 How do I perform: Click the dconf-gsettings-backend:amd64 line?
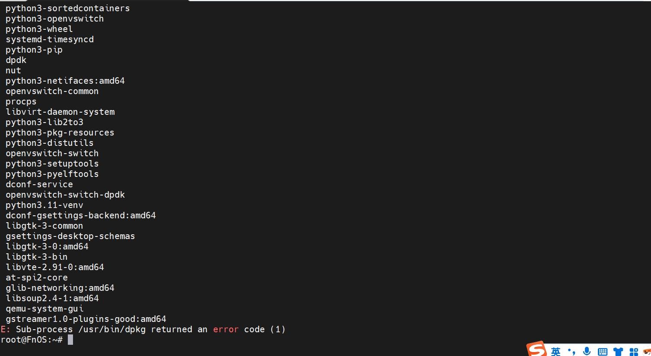pyautogui.click(x=81, y=215)
